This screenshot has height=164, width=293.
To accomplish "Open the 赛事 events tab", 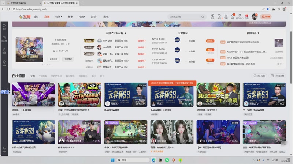I will tap(70, 17).
